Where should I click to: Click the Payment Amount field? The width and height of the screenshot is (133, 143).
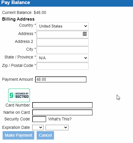click(x=61, y=80)
